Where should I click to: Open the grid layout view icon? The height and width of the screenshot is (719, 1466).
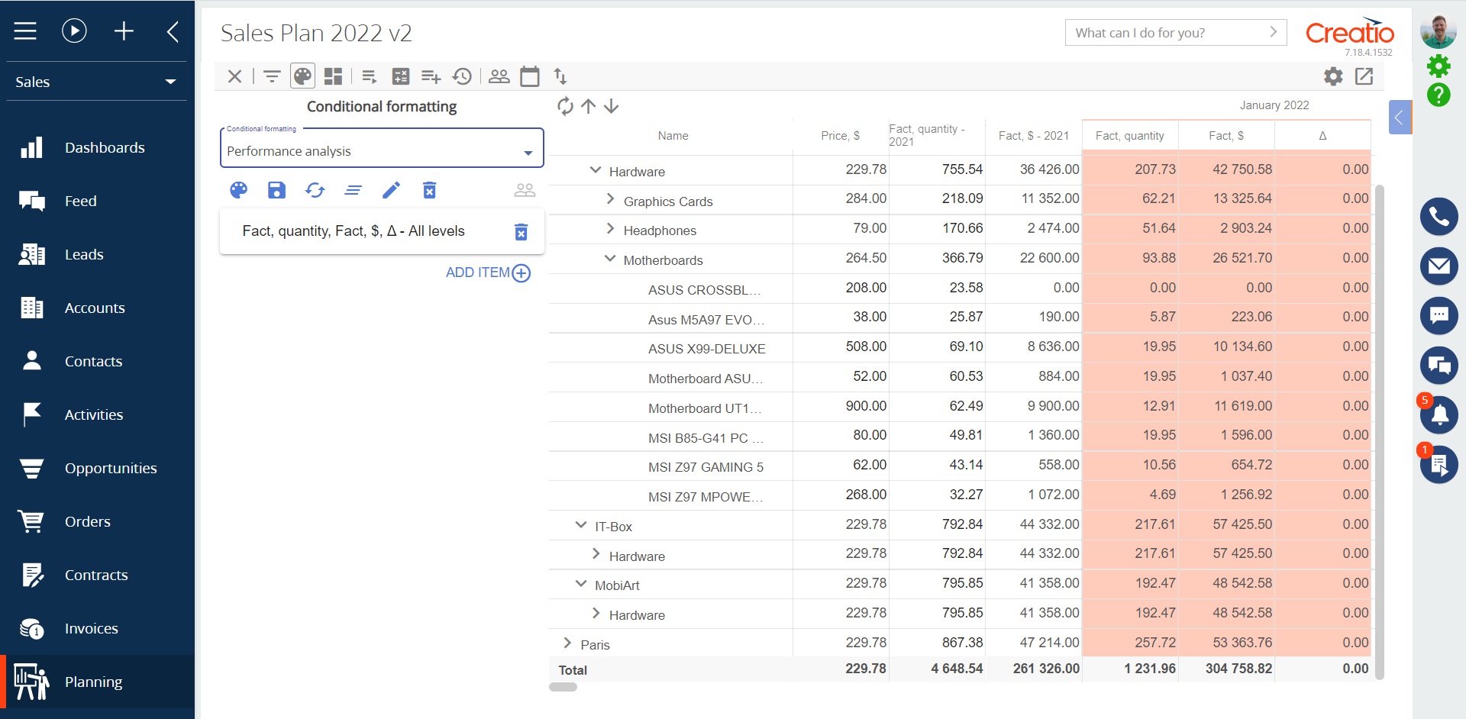click(x=333, y=76)
